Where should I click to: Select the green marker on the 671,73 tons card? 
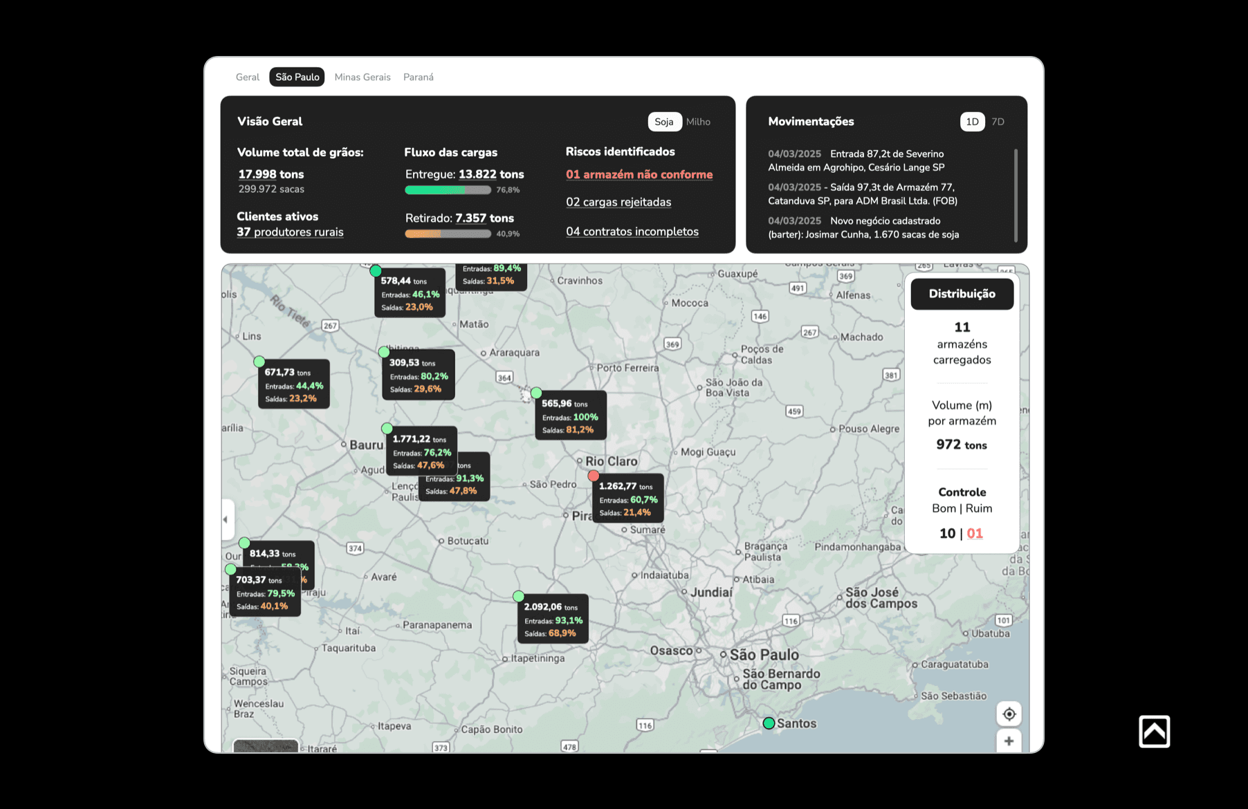tap(260, 360)
